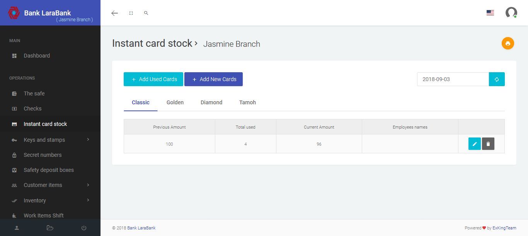This screenshot has width=528, height=236.
Task: Expand the Customer items submenu
Action: click(x=50, y=185)
